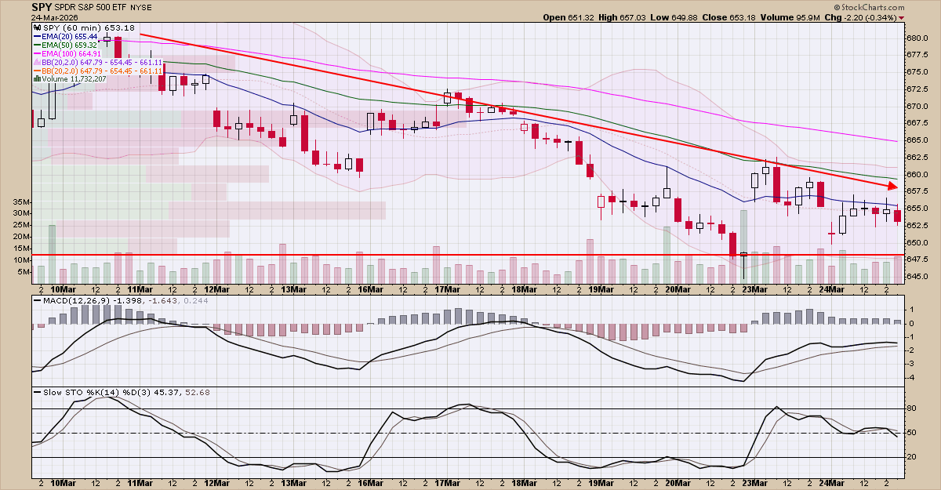Click the 80 level on the stochastic axis
Viewport: 941px width, 490px height.
(912, 408)
